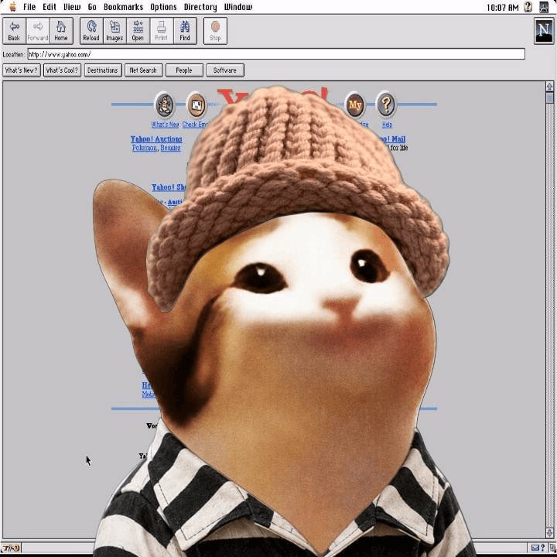Stop loading with the Stop button

(x=215, y=31)
